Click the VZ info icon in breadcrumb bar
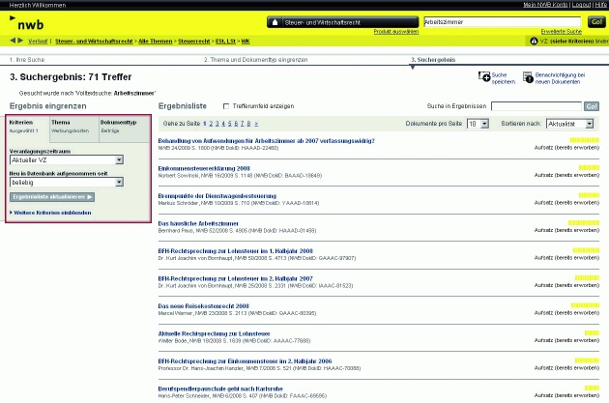 point(534,41)
